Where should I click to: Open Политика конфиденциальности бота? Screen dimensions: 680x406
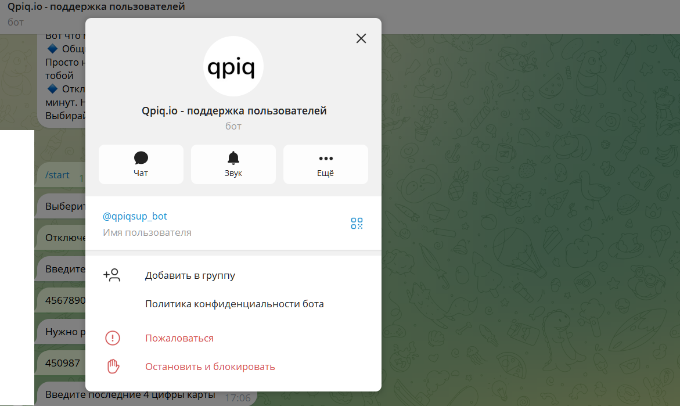(x=233, y=304)
